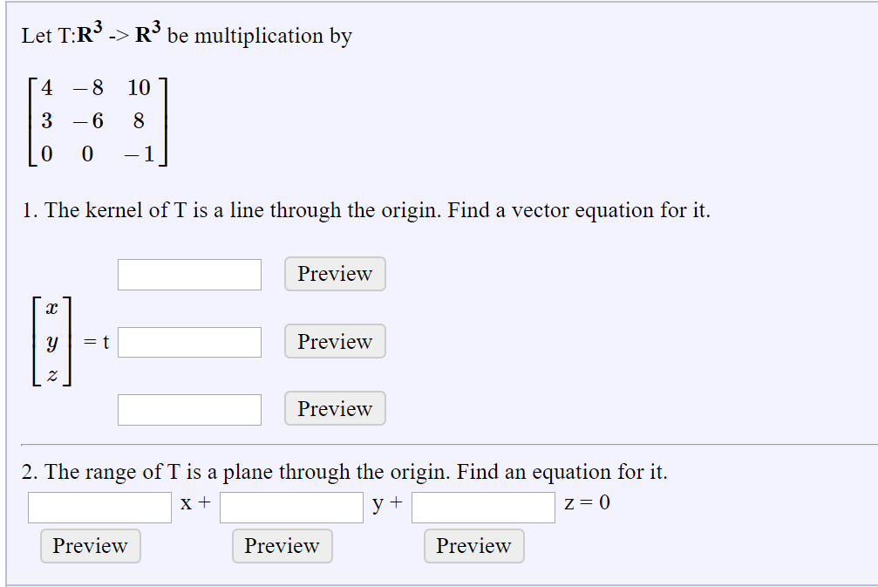Click the input field before x in the plane equation
This screenshot has height=587, width=878.
click(x=99, y=506)
